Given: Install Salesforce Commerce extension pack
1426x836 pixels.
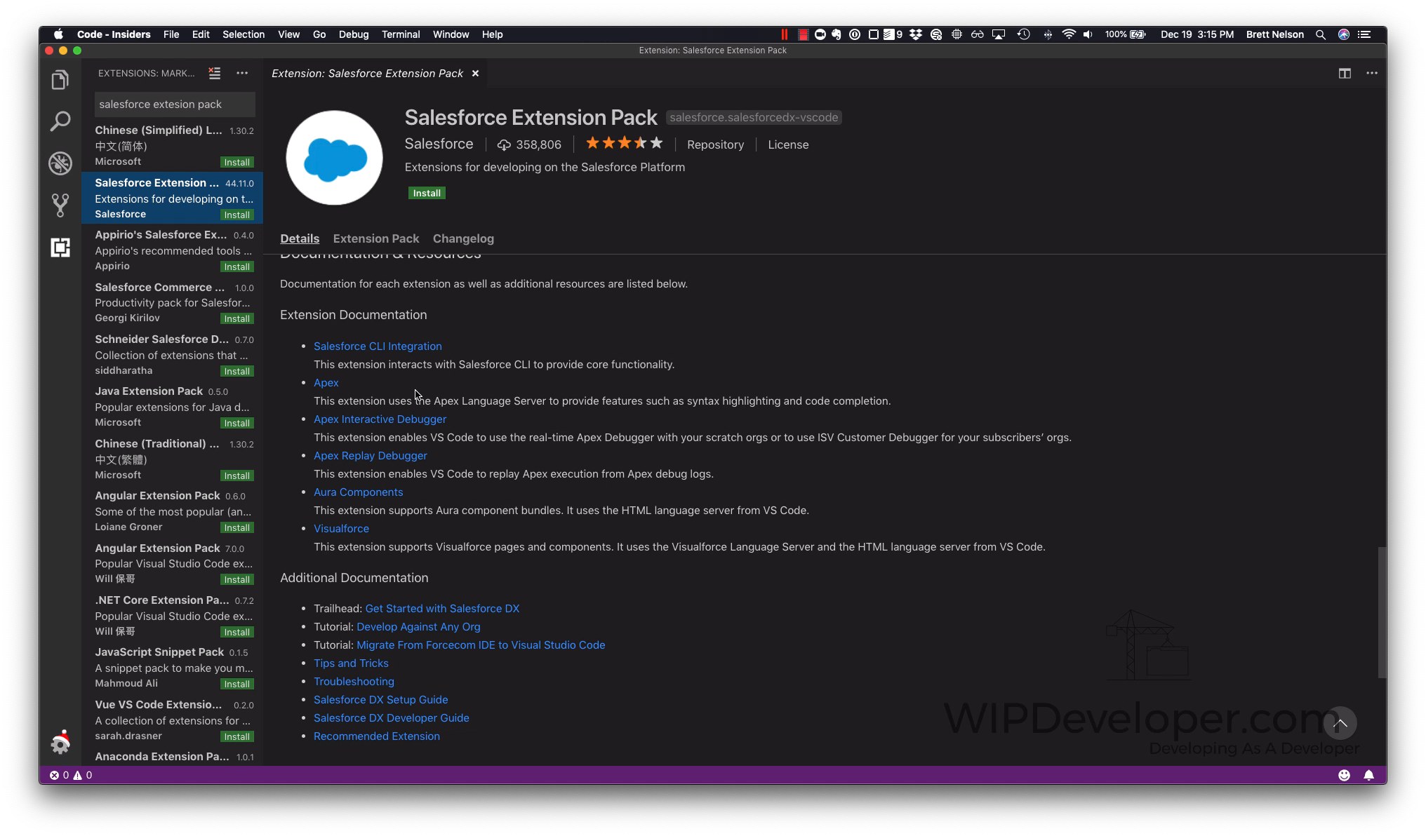Looking at the screenshot, I should click(236, 318).
